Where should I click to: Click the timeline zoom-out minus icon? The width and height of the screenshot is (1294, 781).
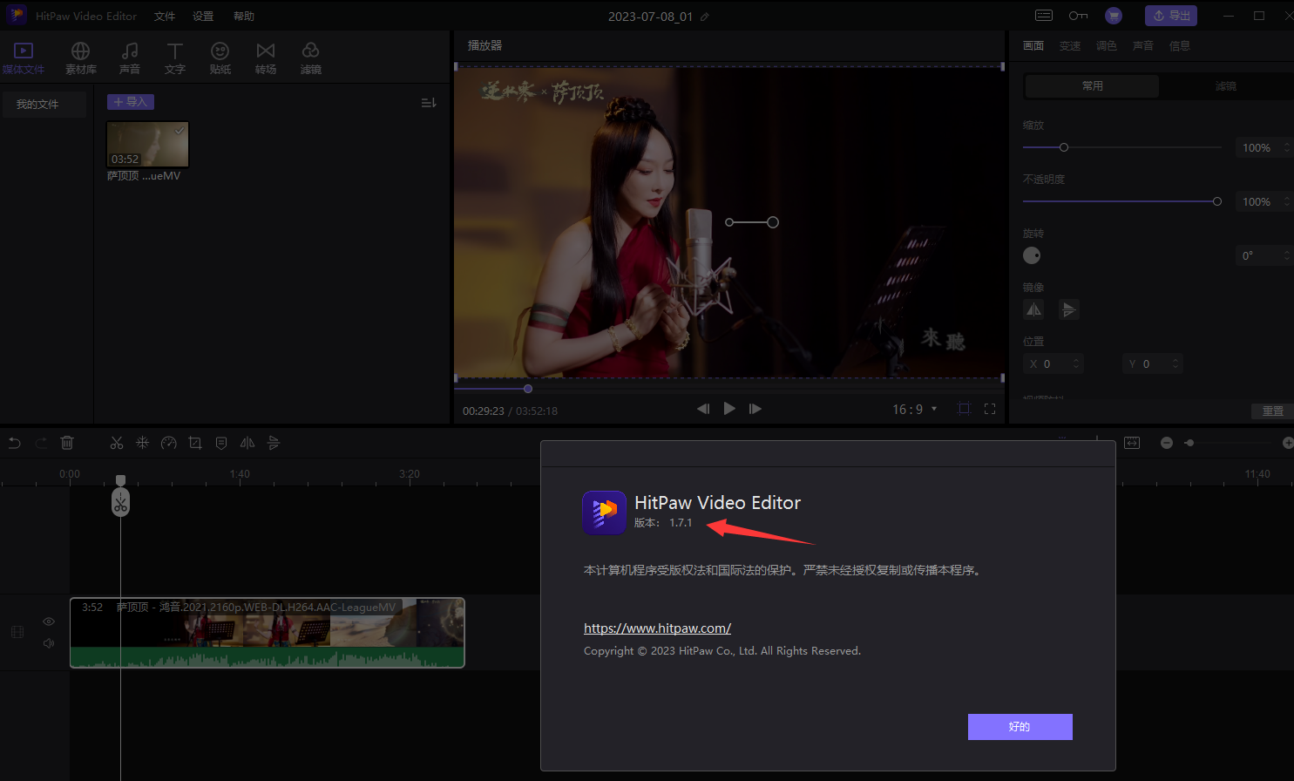1167,443
